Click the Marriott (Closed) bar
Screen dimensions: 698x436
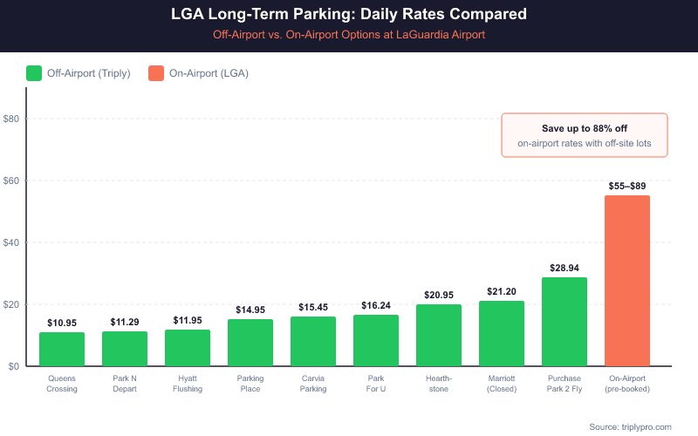point(502,334)
